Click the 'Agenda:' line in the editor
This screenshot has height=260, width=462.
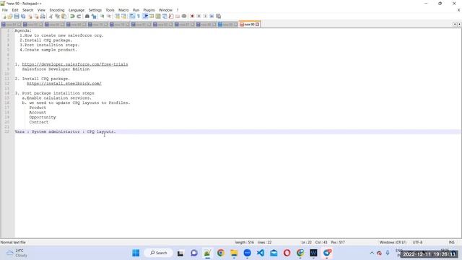click(x=23, y=30)
